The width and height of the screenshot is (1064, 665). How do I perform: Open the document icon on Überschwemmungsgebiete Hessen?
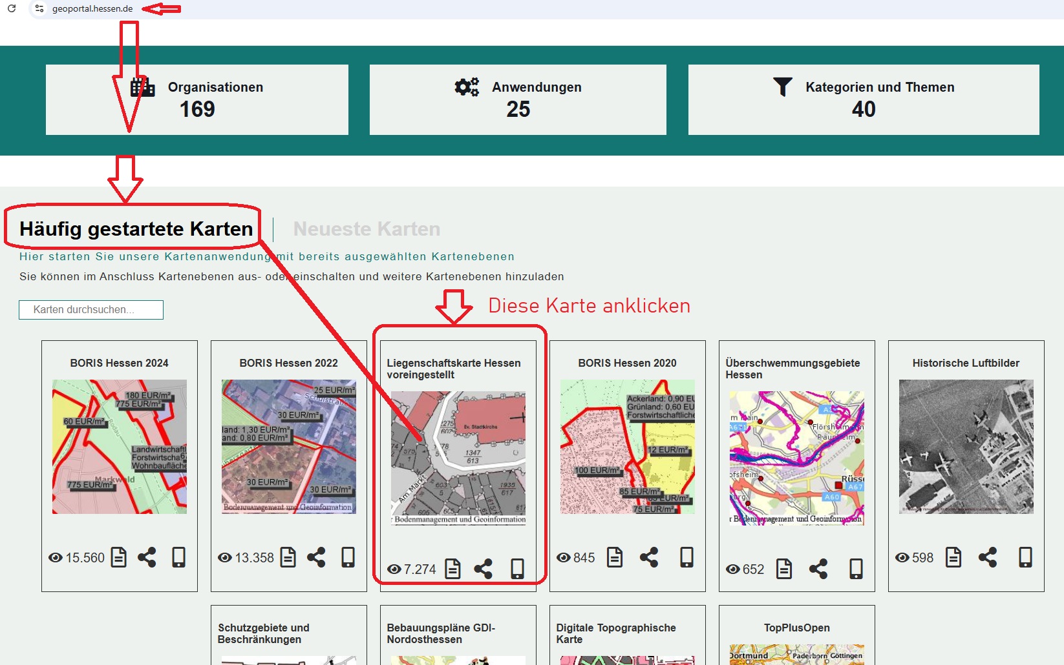[784, 569]
